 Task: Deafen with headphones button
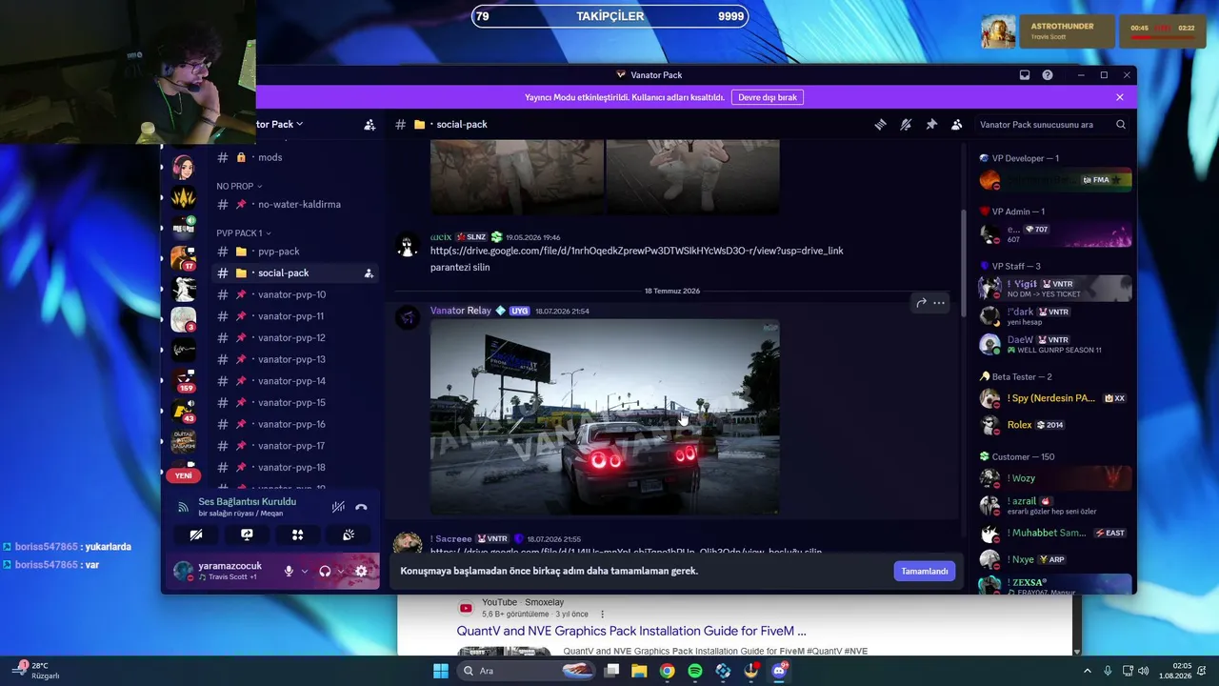[325, 572]
